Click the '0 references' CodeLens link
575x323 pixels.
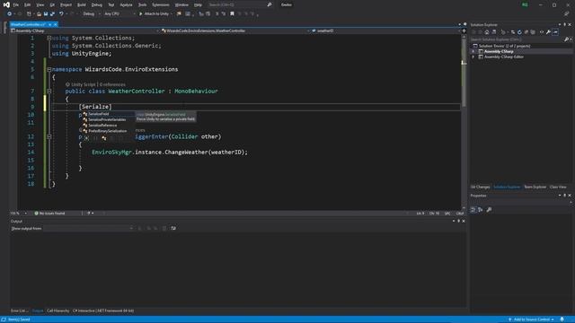[112, 84]
